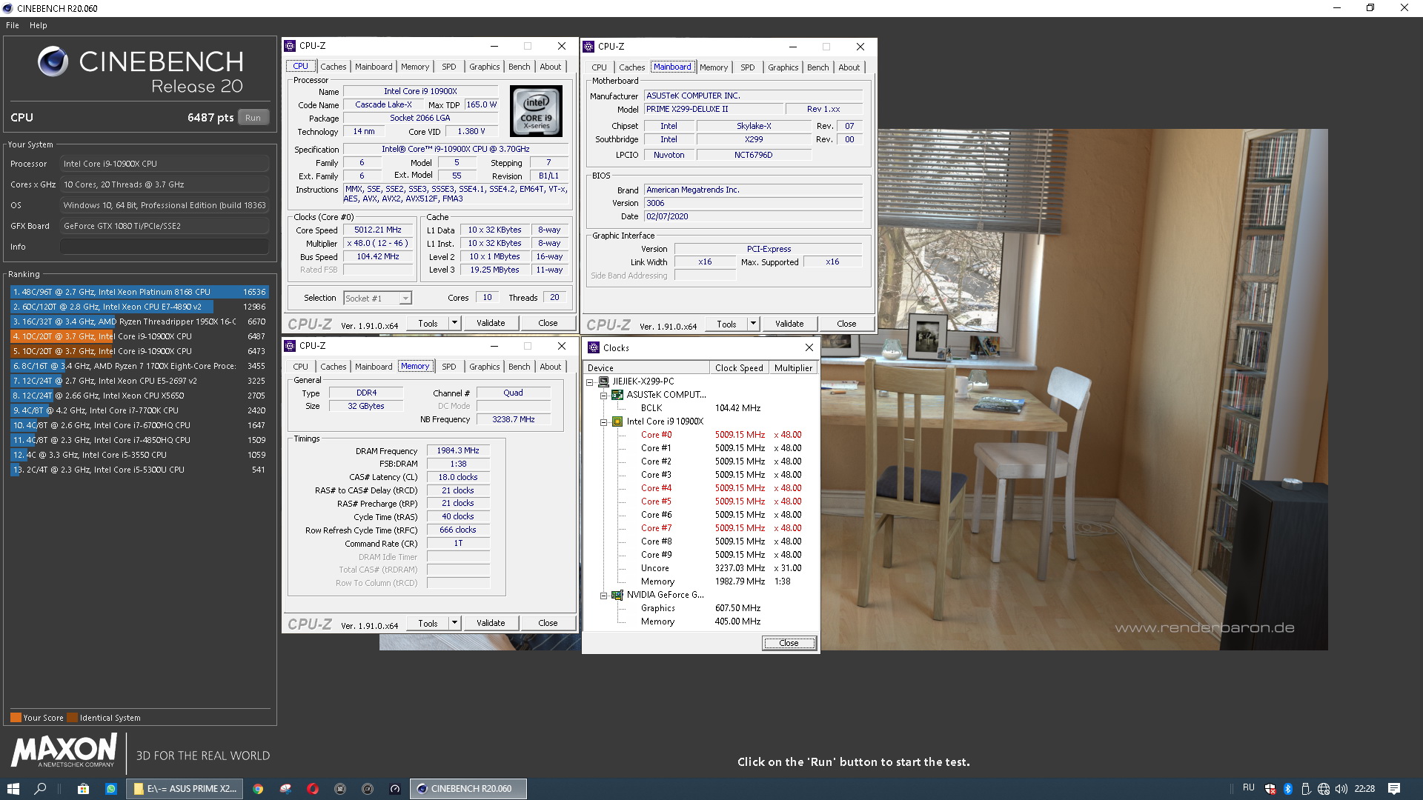Open Microsoft Store from the taskbar

84,789
